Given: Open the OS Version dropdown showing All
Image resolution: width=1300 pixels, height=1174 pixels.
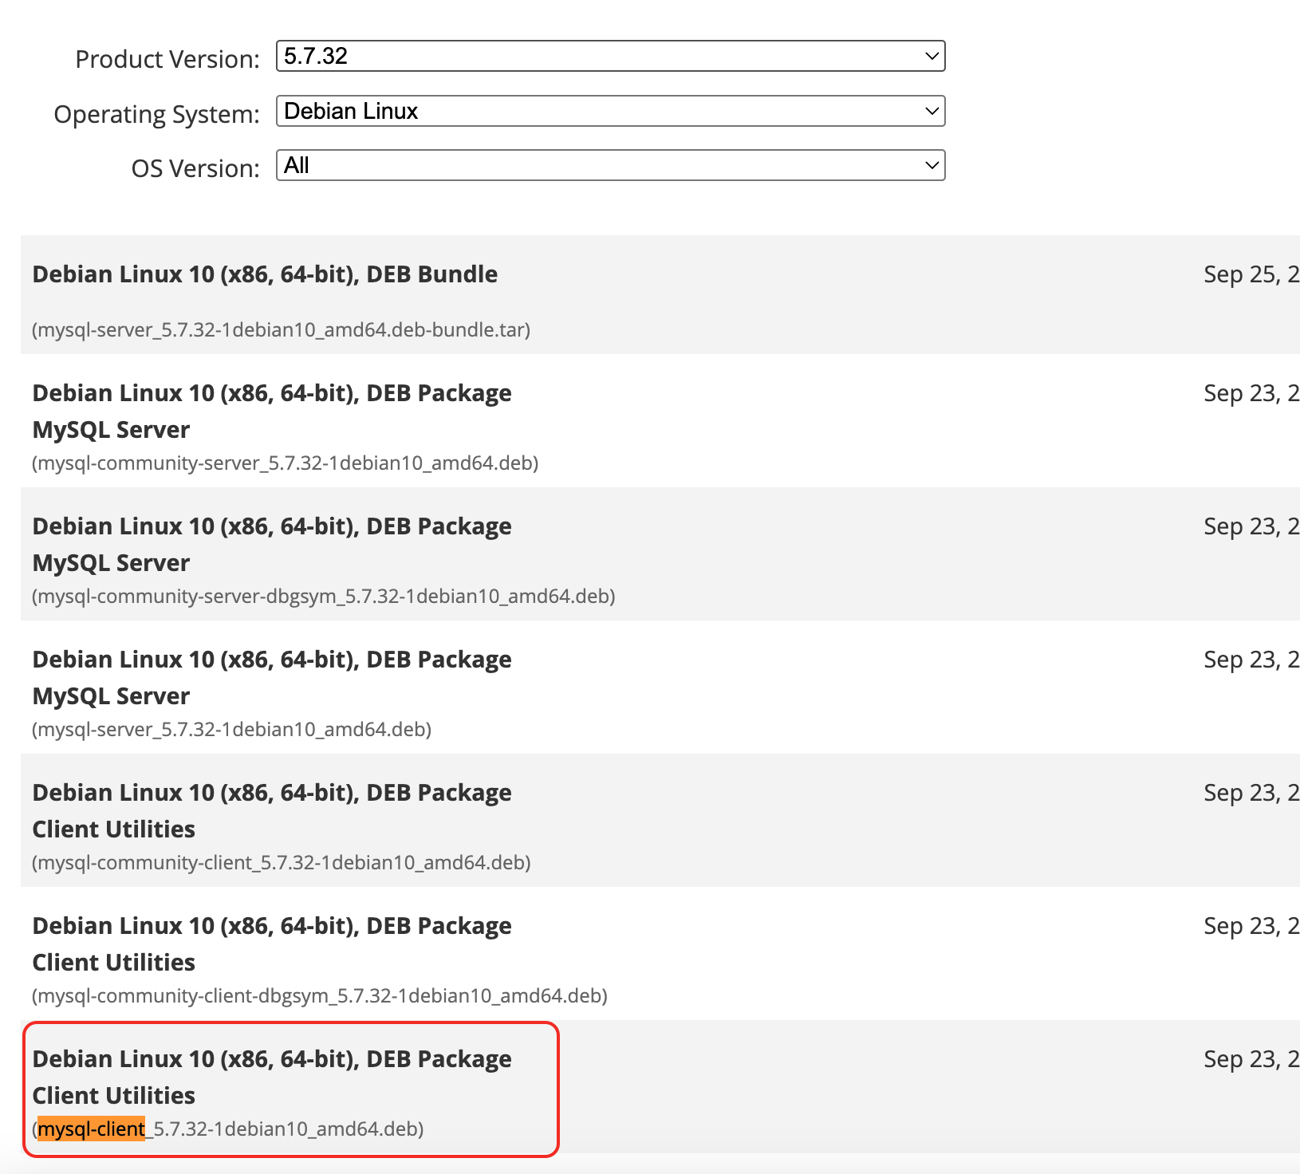Looking at the screenshot, I should coord(610,165).
